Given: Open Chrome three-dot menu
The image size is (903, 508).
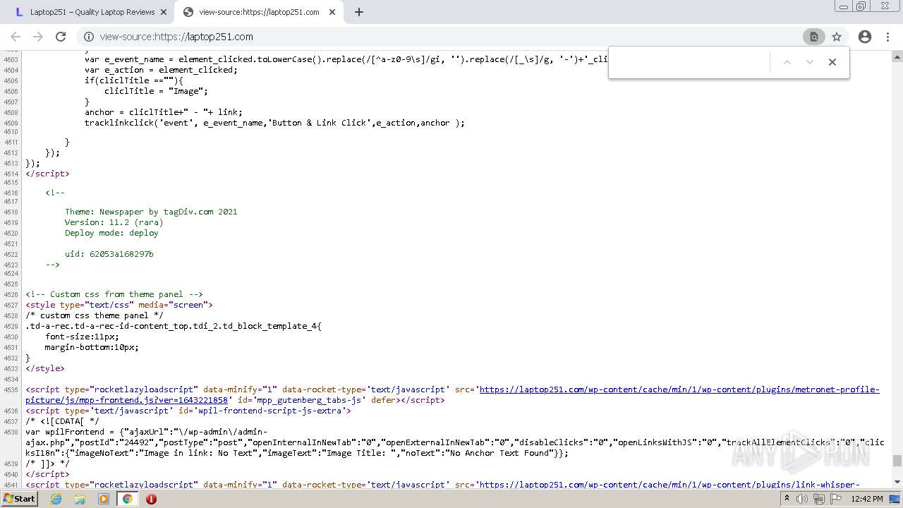Looking at the screenshot, I should coord(888,37).
